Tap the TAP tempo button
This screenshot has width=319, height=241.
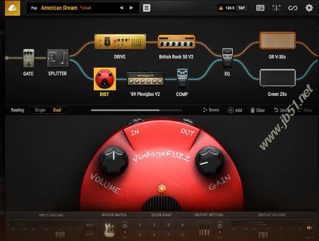tap(241, 8)
